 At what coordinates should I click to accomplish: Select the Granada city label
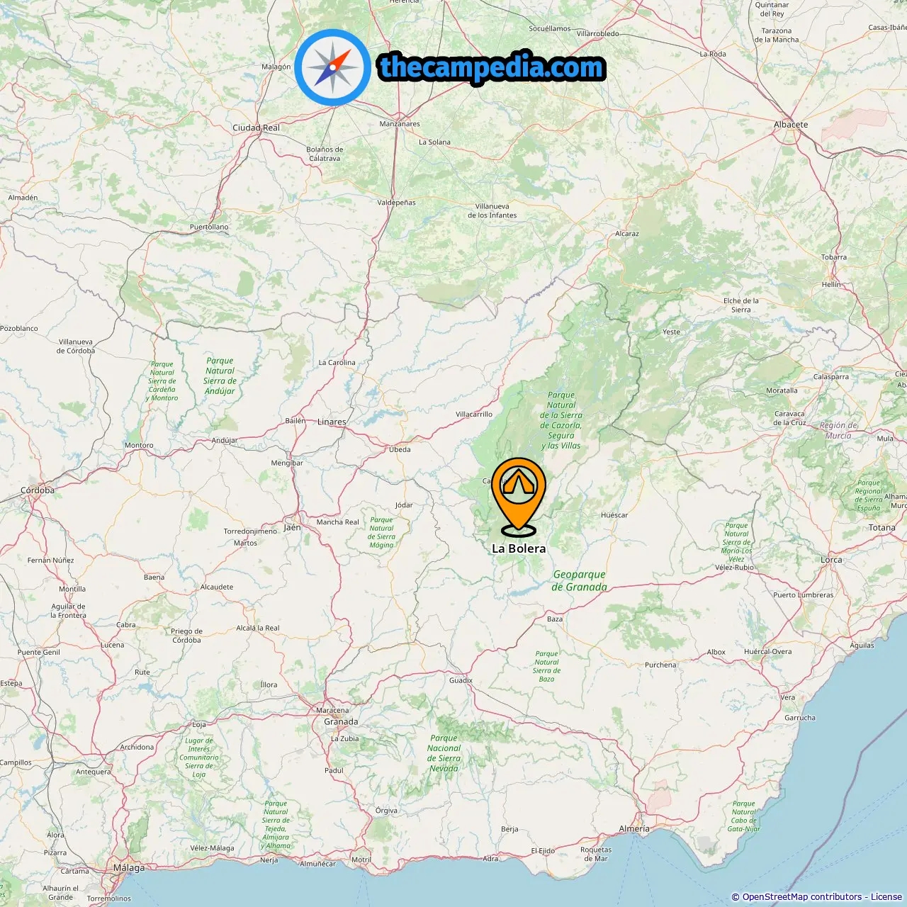(341, 721)
